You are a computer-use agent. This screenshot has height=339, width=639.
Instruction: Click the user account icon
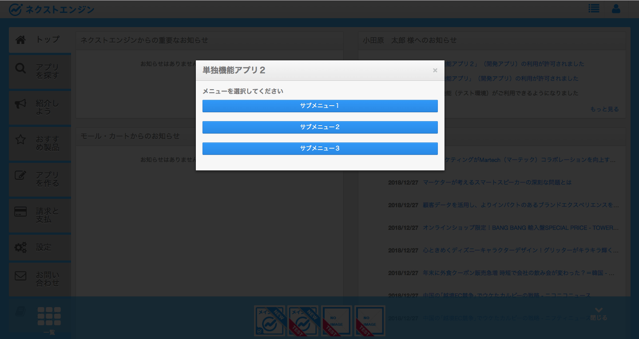616,9
